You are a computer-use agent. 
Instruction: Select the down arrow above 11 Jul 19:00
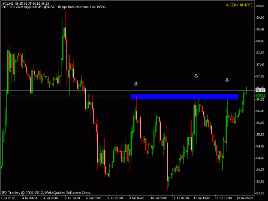coord(196,76)
